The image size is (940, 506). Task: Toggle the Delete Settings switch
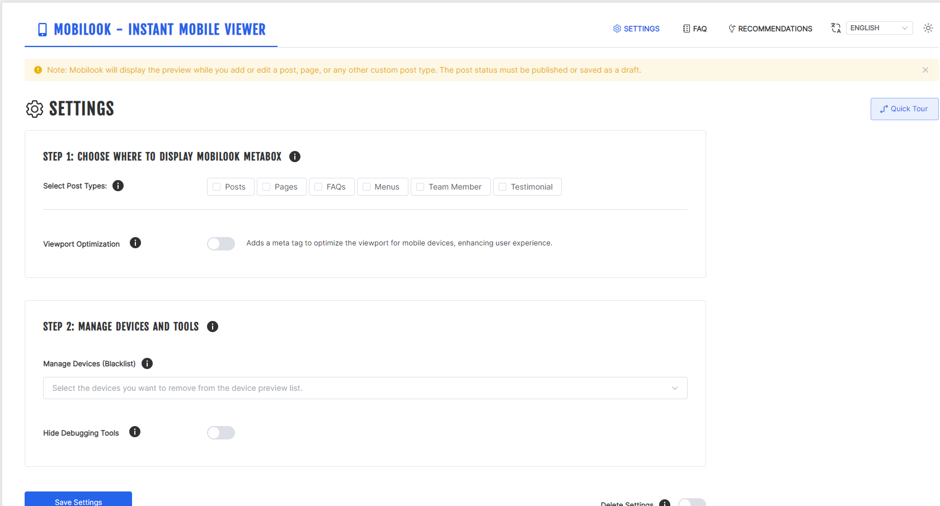pyautogui.click(x=692, y=503)
